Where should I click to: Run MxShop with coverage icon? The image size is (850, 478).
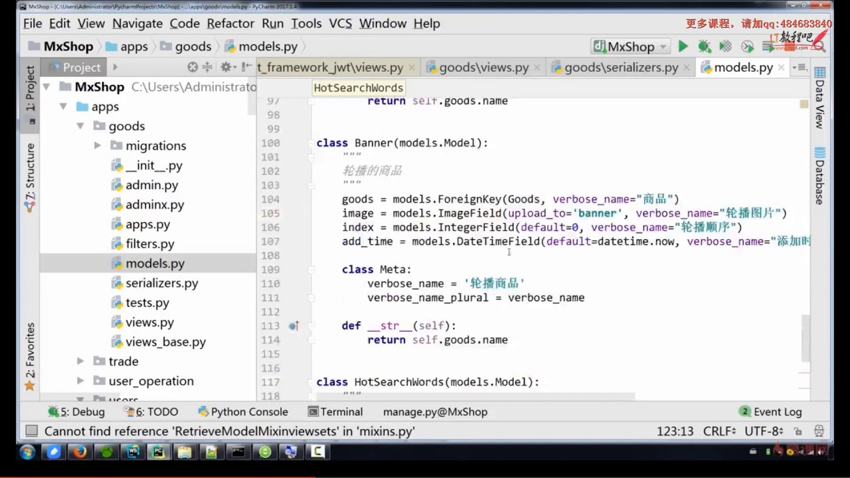pyautogui.click(x=726, y=46)
